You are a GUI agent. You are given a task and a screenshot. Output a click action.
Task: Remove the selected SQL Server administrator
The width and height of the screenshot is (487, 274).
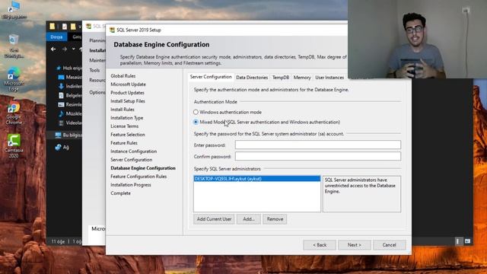click(x=275, y=219)
